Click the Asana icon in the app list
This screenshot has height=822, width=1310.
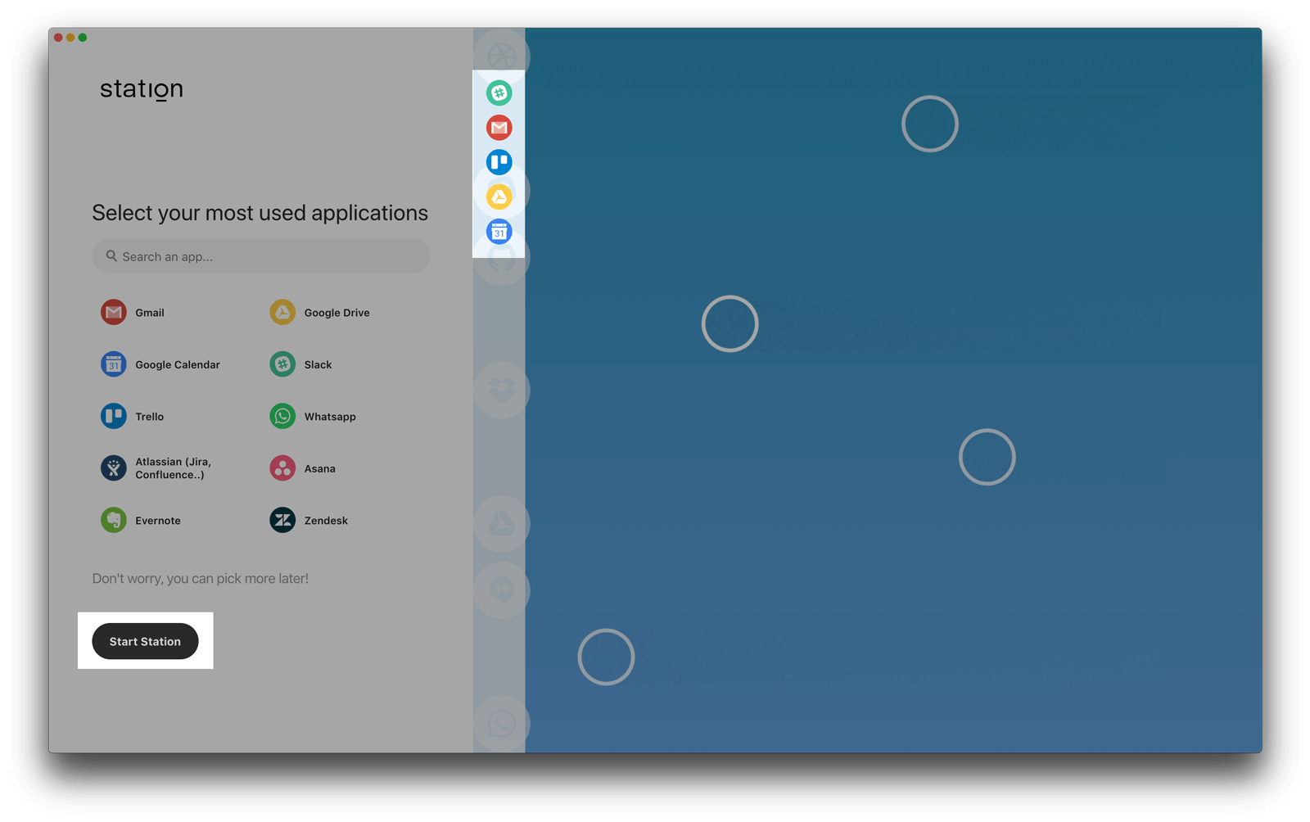pos(282,467)
